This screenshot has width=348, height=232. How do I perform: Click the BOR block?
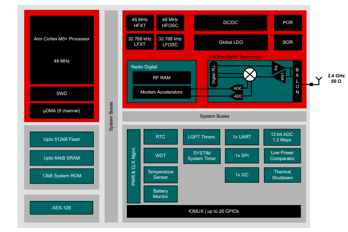(288, 42)
